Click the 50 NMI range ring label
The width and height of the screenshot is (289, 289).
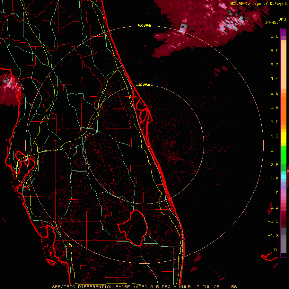tap(144, 85)
